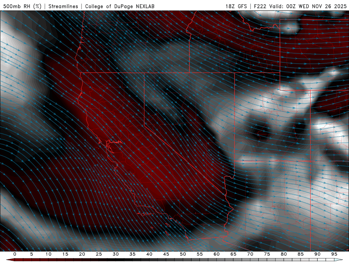This screenshot has height=262, width=349.
Task: Click the '18Z GFS' model run label
Action: click(x=236, y=6)
